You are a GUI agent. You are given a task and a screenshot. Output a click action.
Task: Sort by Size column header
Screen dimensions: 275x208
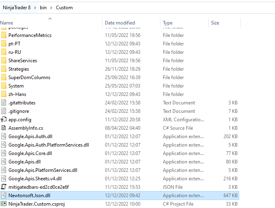[x=215, y=23]
